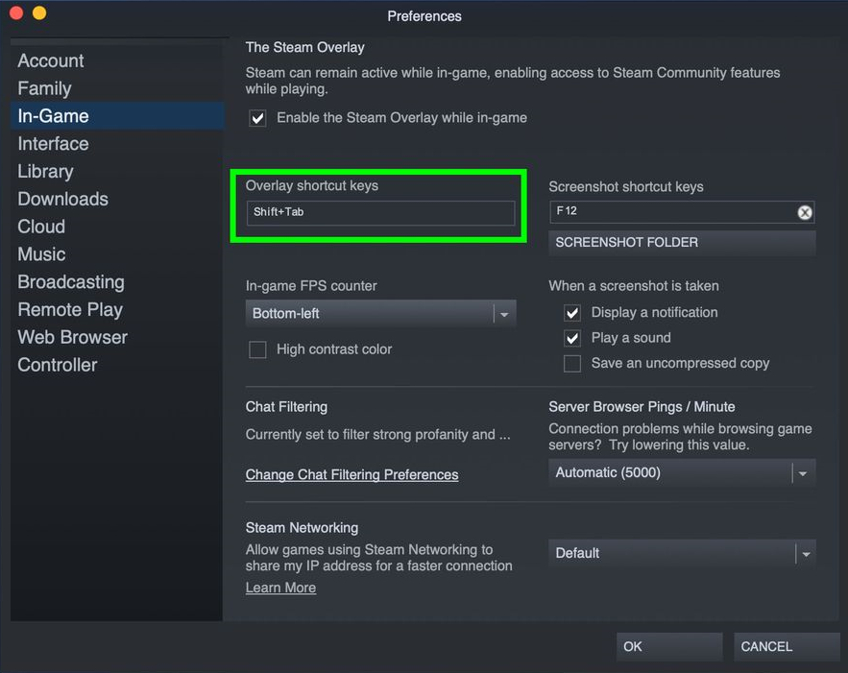
Task: Click the SCREENSHOT FOLDER button
Action: (681, 243)
